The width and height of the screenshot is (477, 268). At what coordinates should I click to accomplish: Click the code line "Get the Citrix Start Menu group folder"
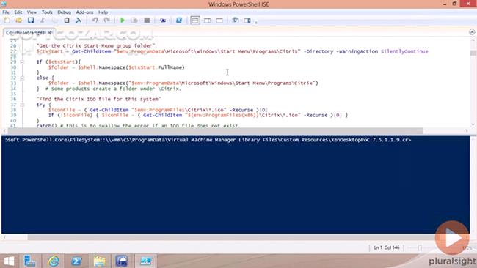(96, 46)
